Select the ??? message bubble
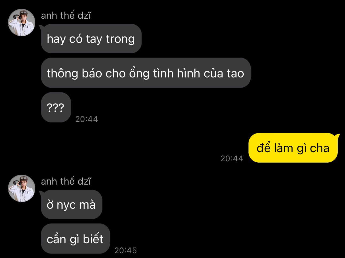 pos(56,107)
